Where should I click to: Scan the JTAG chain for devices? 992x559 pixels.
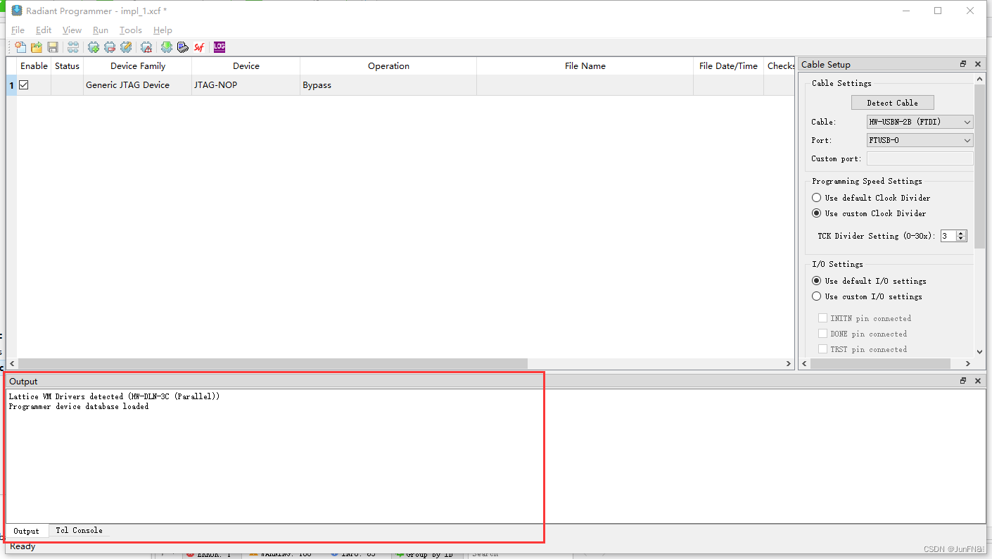coord(72,47)
